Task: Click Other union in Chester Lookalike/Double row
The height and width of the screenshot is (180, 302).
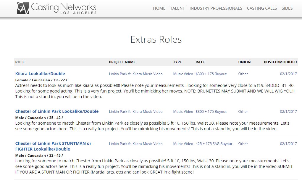Action: pos(243,112)
